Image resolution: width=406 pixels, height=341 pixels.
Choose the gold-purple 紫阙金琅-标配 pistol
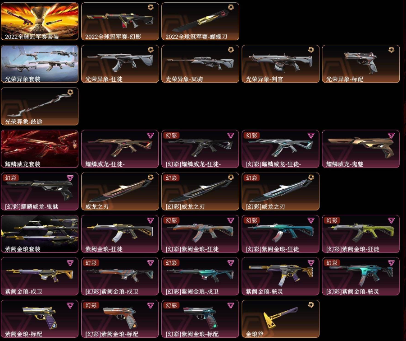pos(40,319)
